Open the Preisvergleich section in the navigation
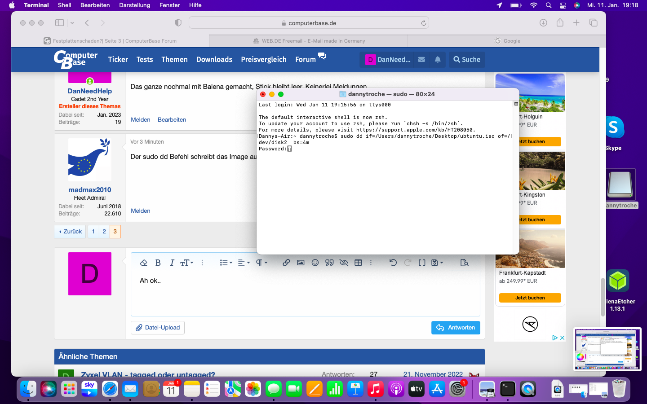 coord(264,59)
